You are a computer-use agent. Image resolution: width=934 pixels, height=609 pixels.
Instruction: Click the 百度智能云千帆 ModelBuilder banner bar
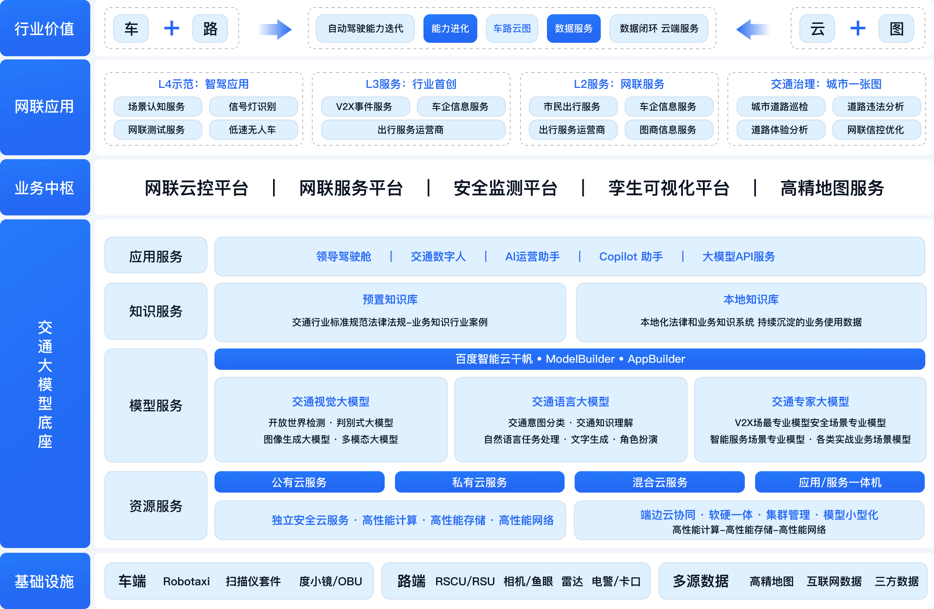(x=570, y=359)
